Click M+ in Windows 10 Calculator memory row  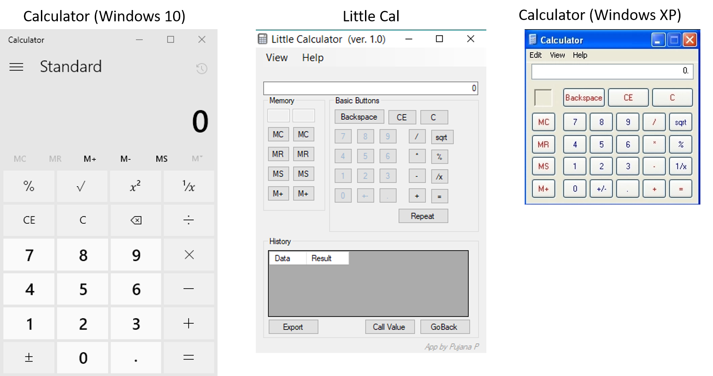tap(90, 159)
